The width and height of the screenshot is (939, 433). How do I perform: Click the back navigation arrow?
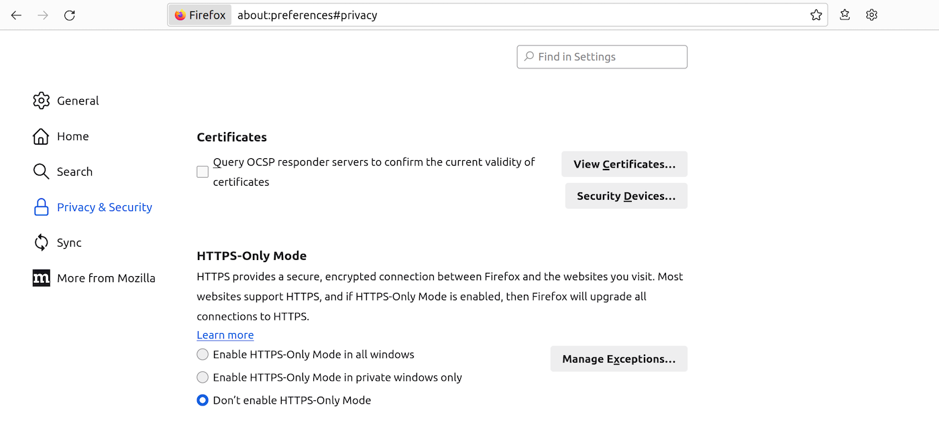(16, 15)
